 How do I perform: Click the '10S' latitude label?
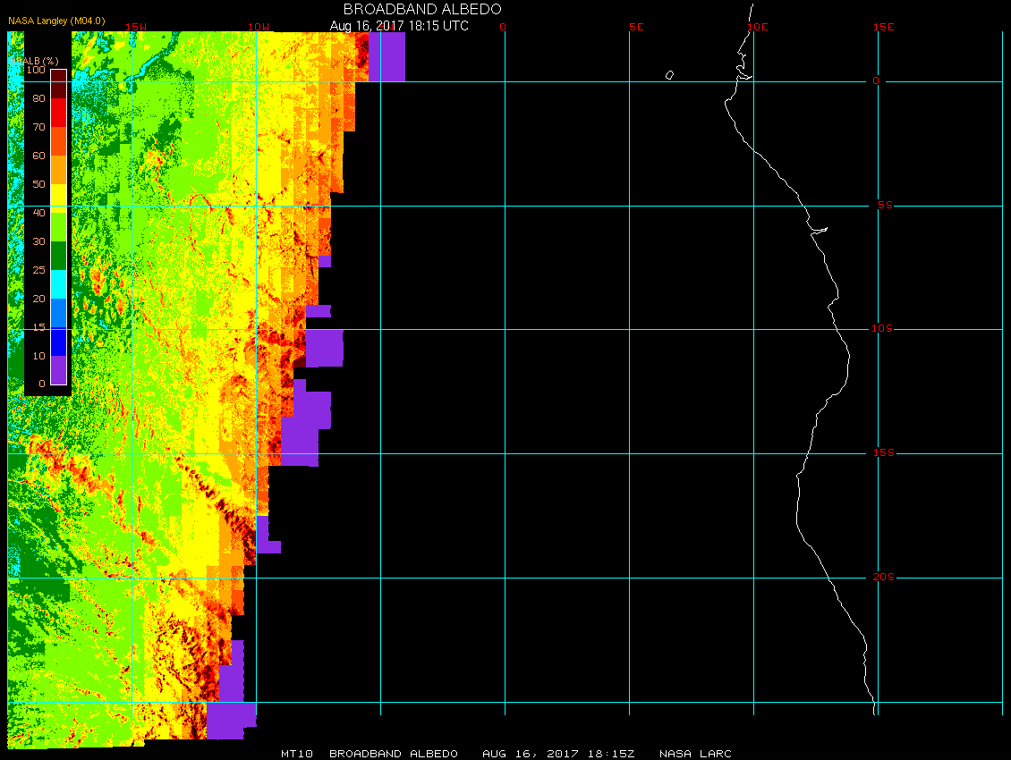[x=882, y=329]
